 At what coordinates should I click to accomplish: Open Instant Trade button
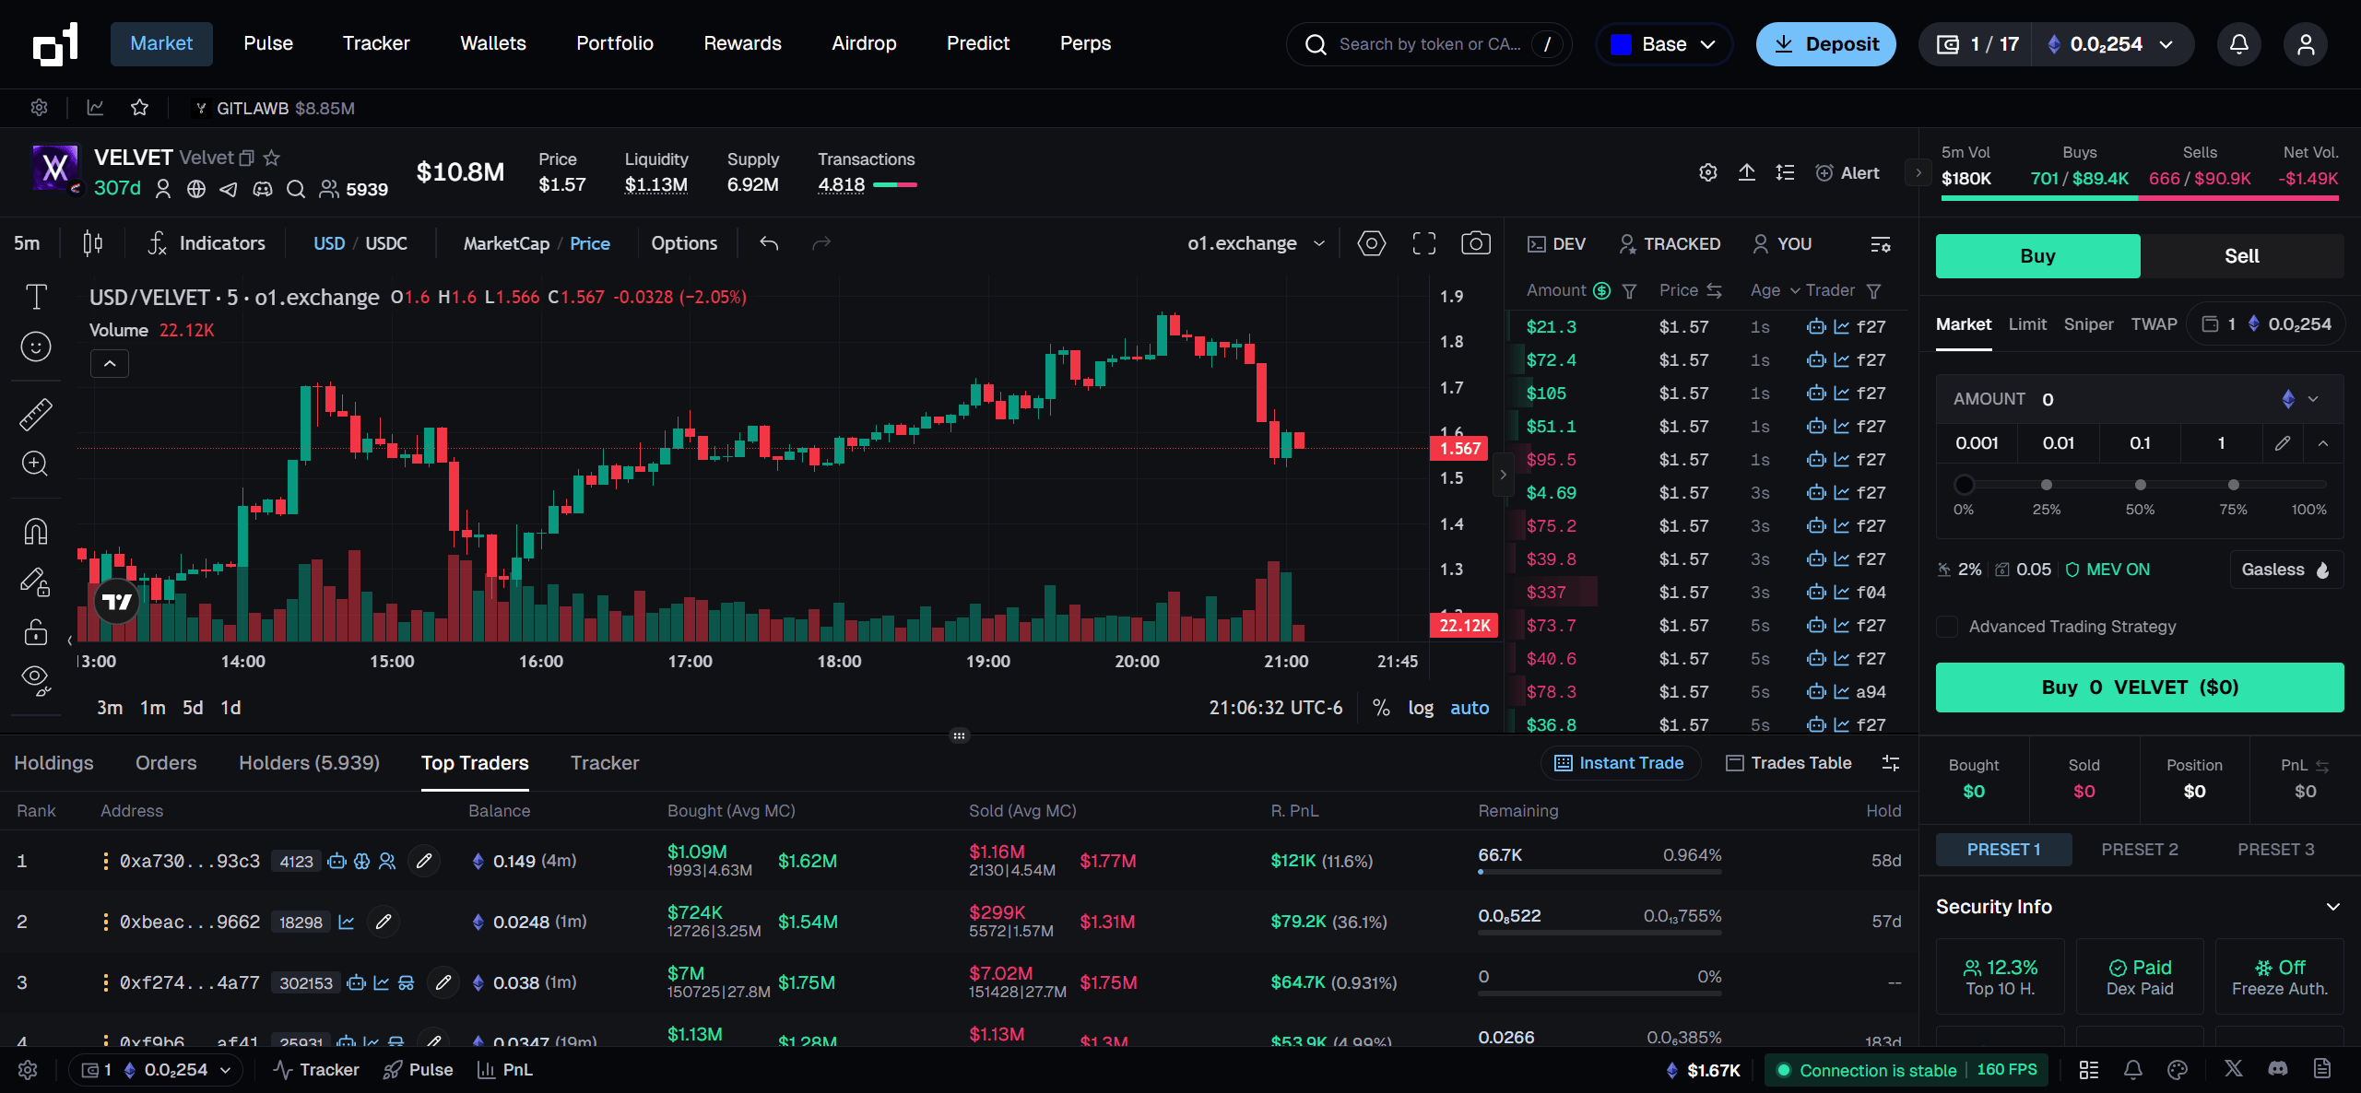(x=1620, y=763)
